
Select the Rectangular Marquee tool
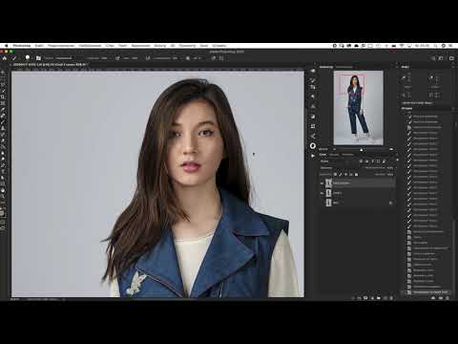pyautogui.click(x=3, y=78)
